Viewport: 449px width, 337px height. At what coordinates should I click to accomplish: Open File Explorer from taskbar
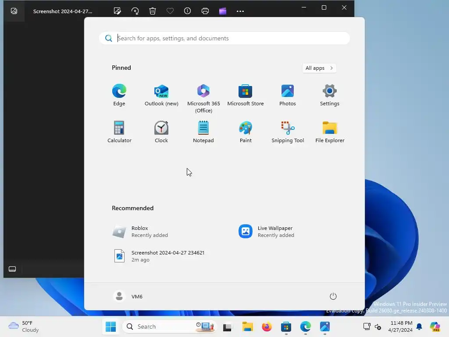(247, 326)
